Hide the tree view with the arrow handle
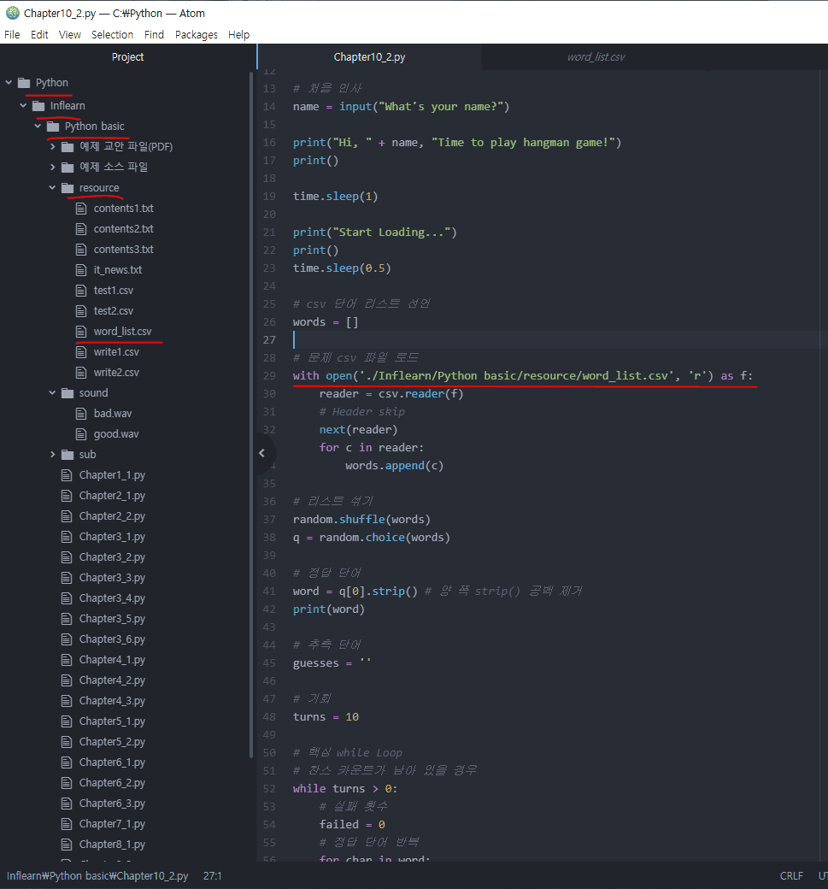This screenshot has height=889, width=828. pyautogui.click(x=261, y=453)
